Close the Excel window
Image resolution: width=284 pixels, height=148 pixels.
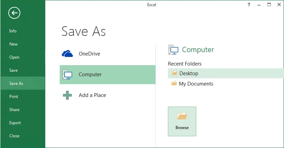point(279,5)
